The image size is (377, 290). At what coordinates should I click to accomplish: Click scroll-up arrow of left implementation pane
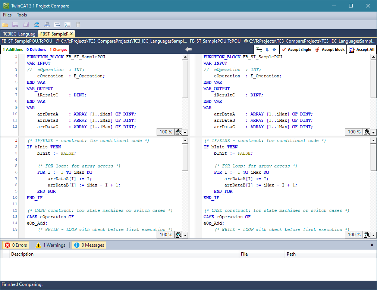[x=185, y=141]
